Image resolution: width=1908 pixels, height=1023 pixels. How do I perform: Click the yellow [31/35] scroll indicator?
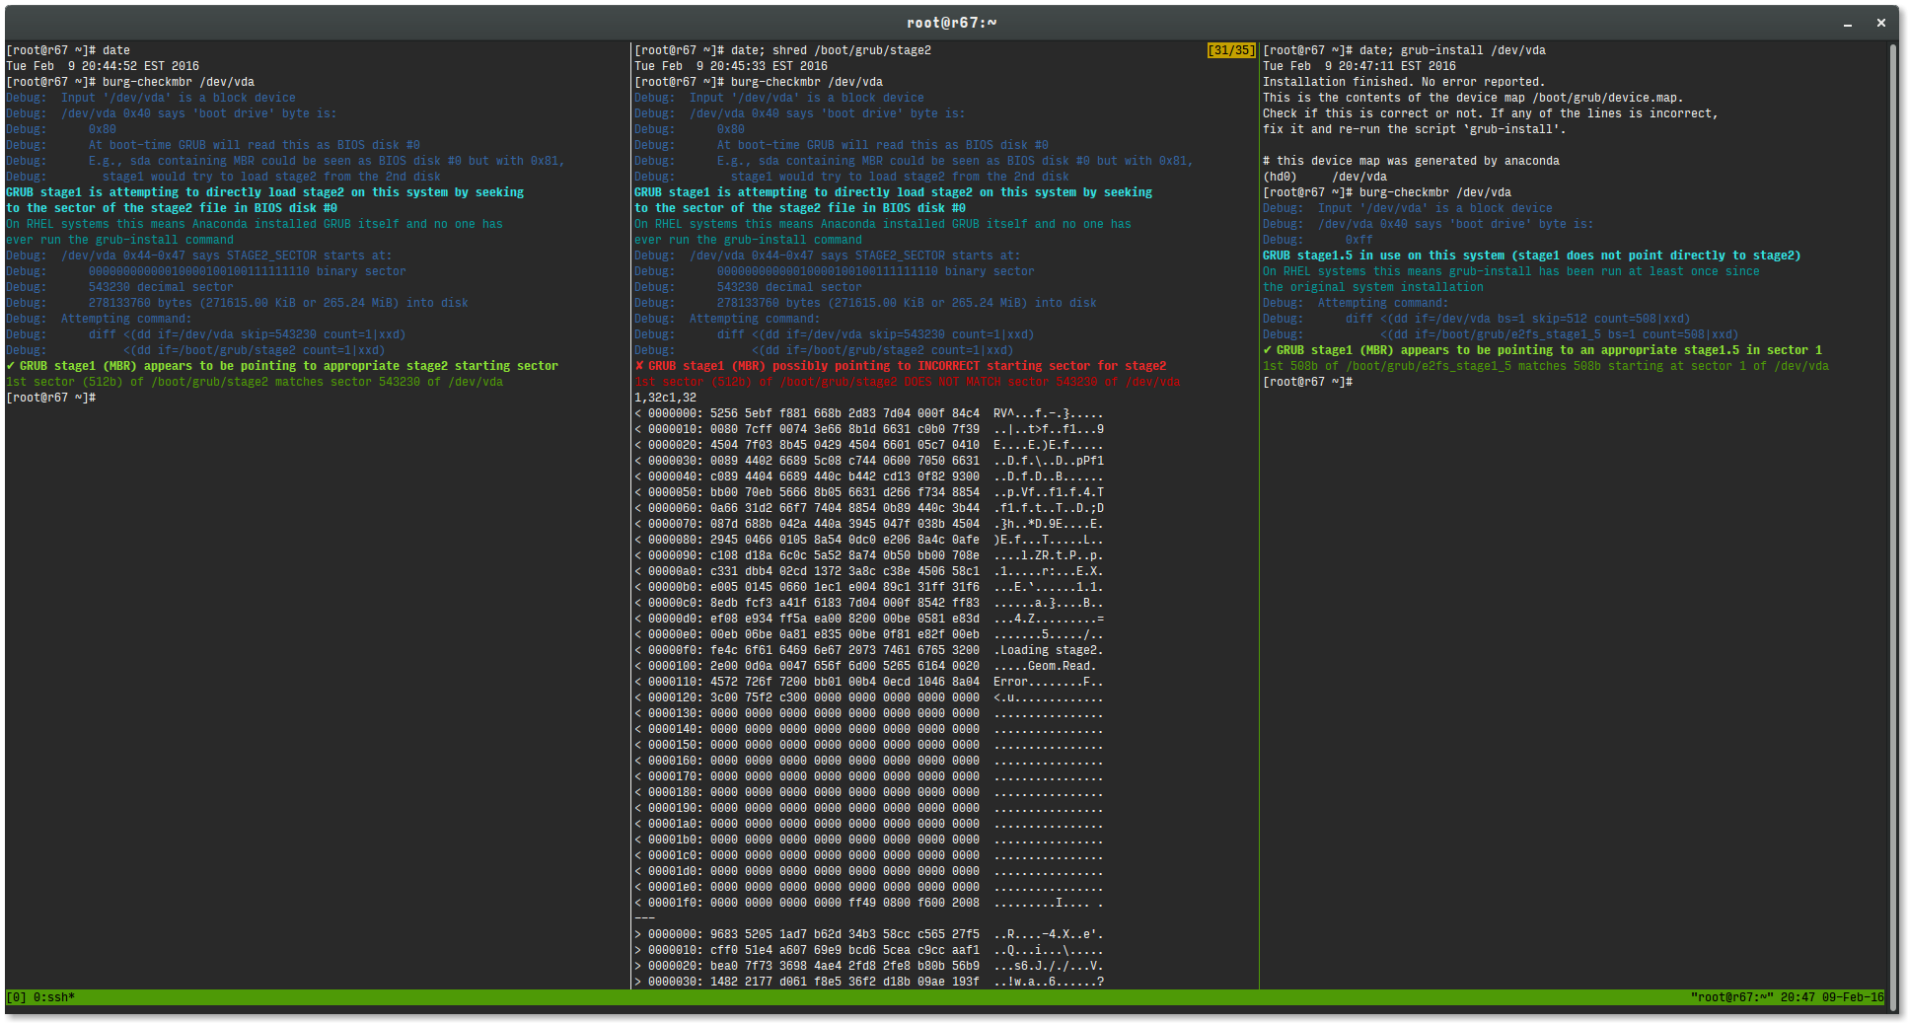click(x=1231, y=50)
